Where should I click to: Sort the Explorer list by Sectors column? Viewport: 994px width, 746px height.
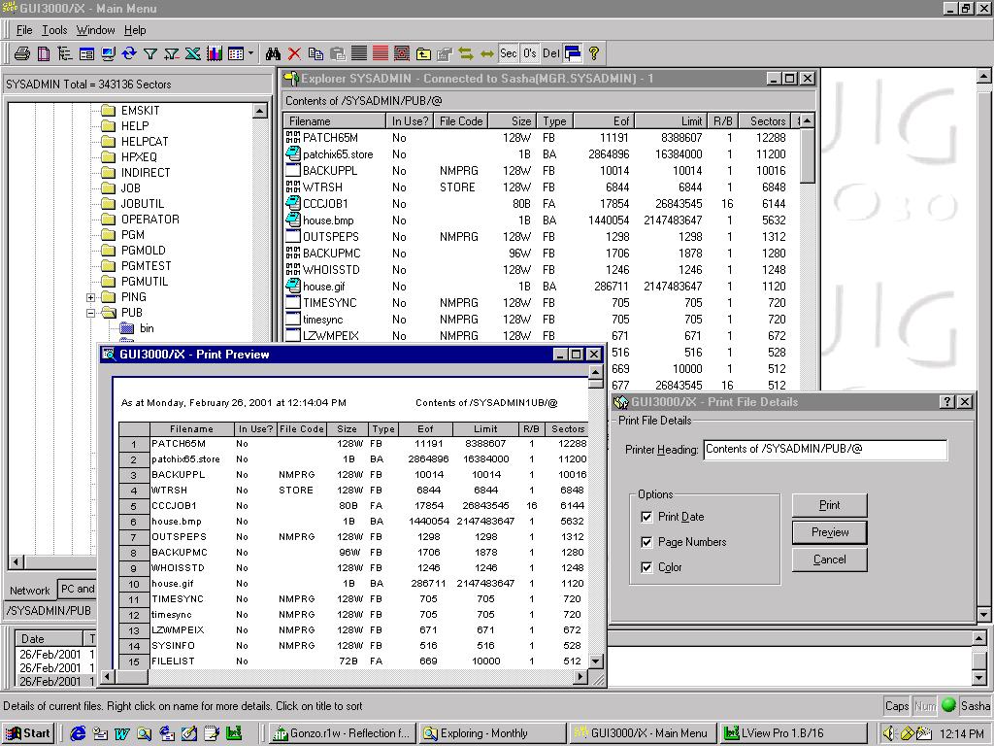pos(767,121)
